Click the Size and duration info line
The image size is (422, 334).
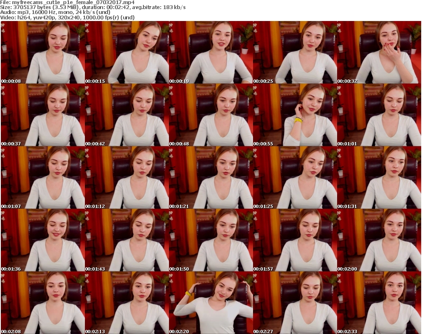point(93,7)
